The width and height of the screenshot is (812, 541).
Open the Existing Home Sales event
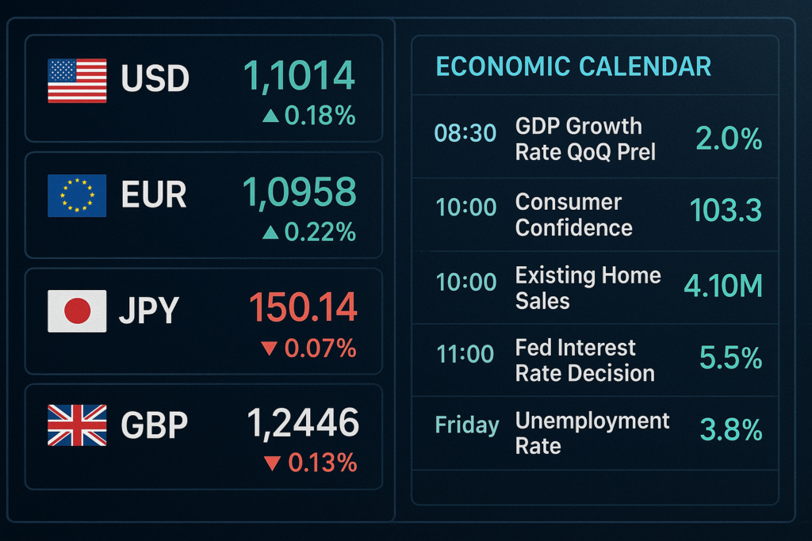588,288
